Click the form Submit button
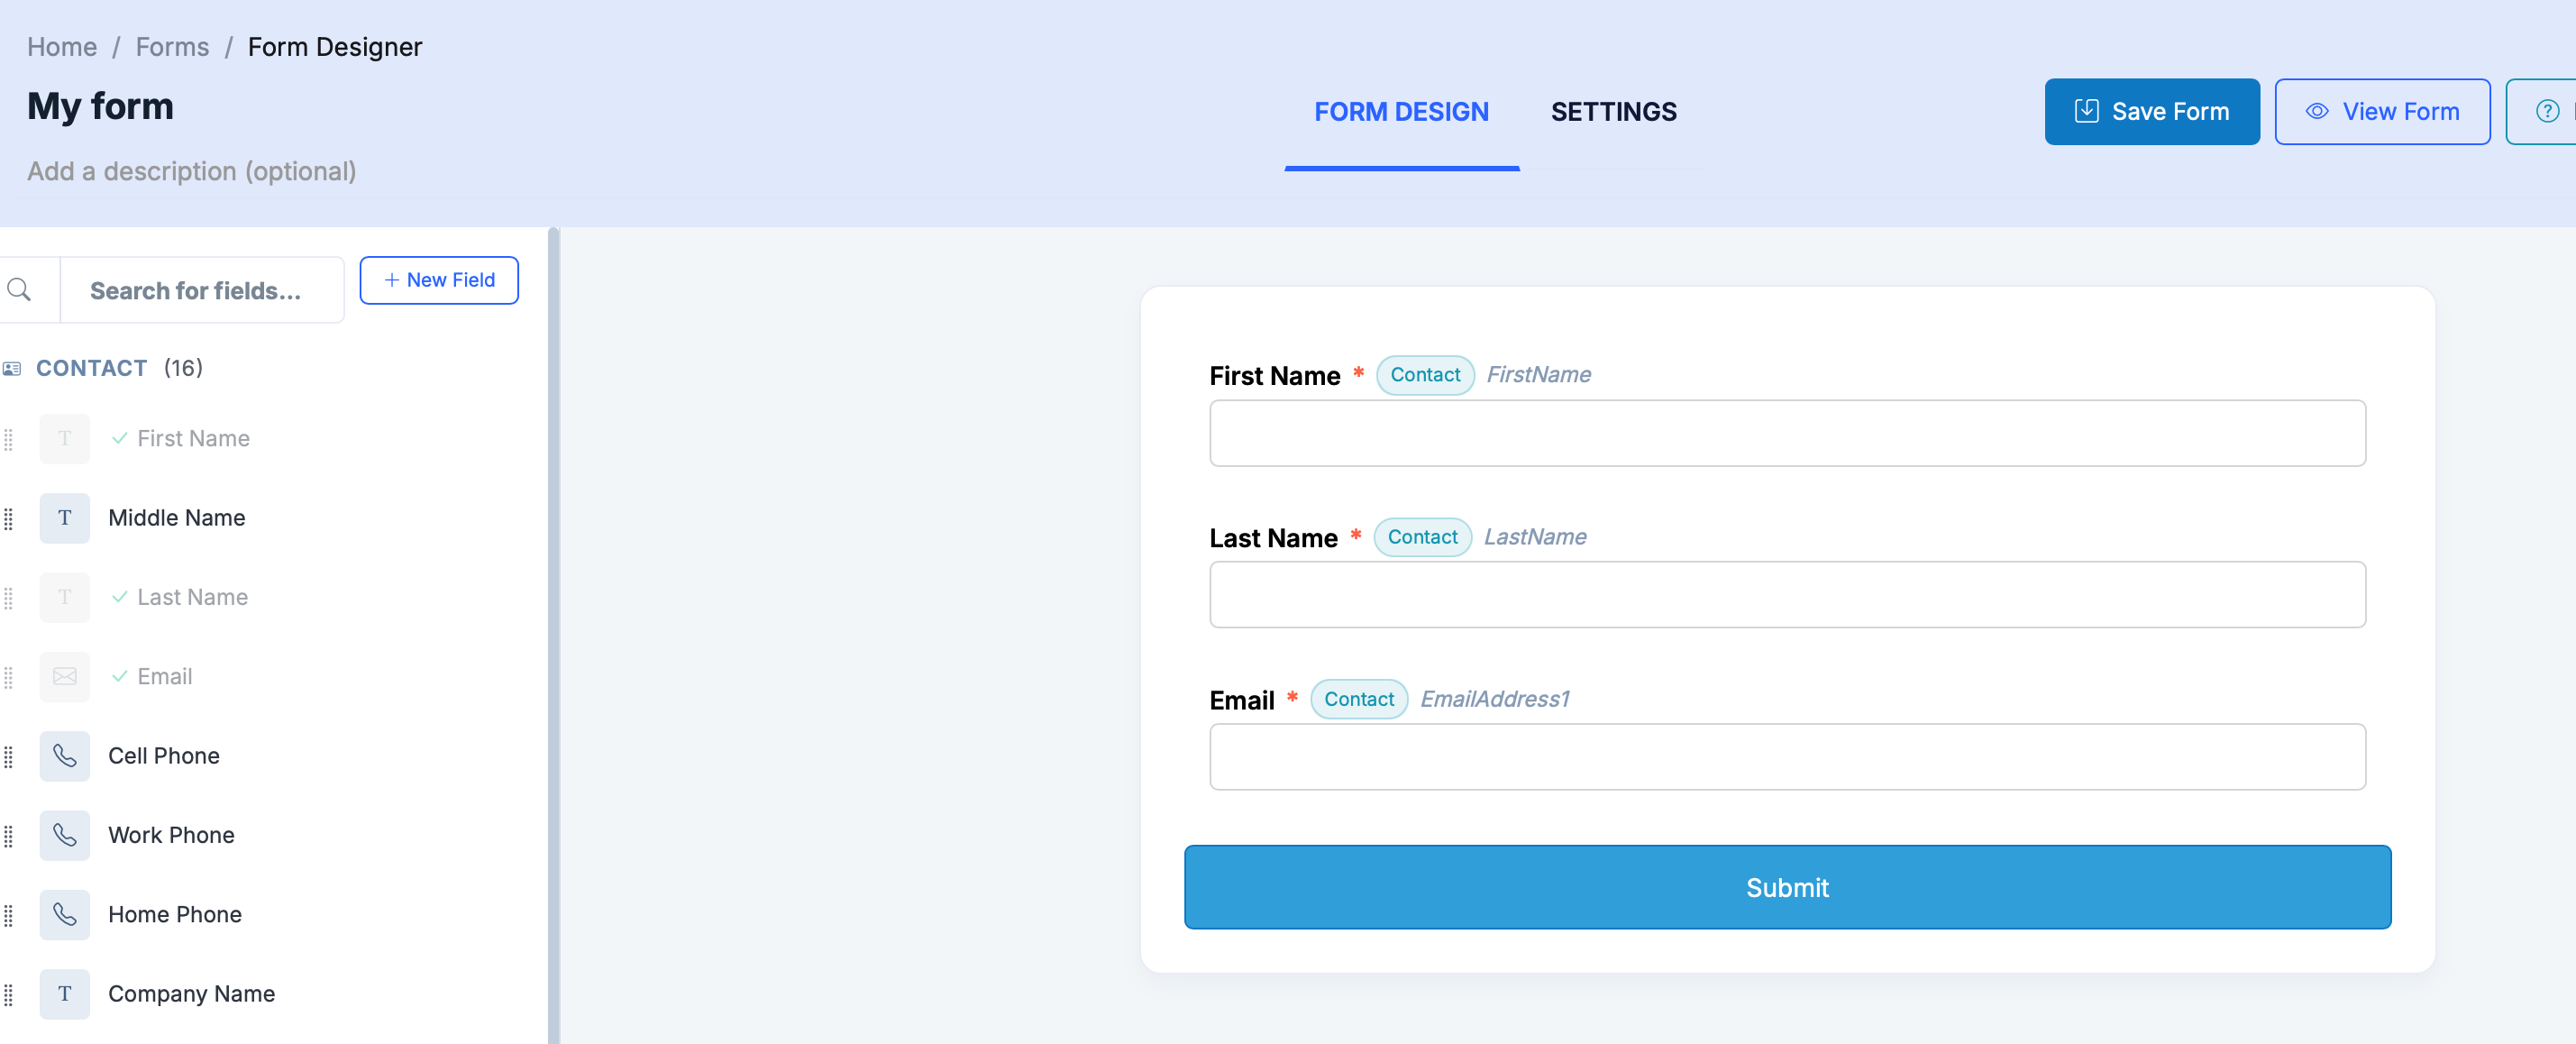This screenshot has height=1044, width=2576. 1787,887
